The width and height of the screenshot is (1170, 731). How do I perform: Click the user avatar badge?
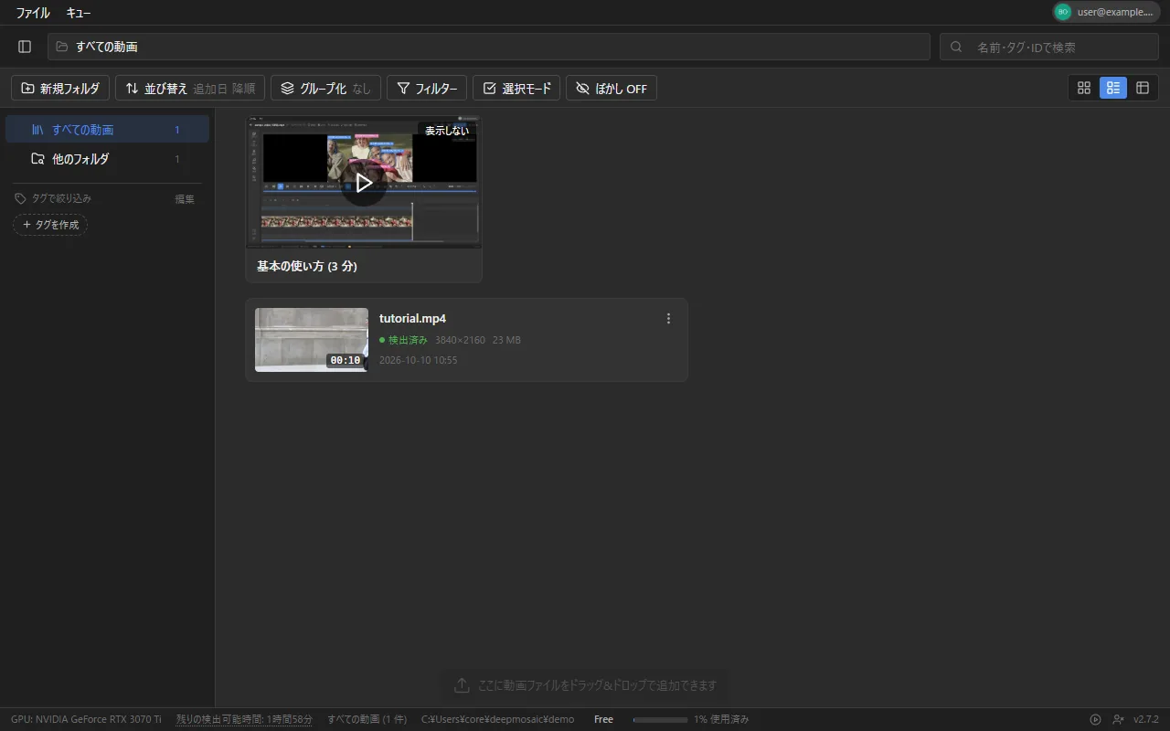coord(1062,12)
